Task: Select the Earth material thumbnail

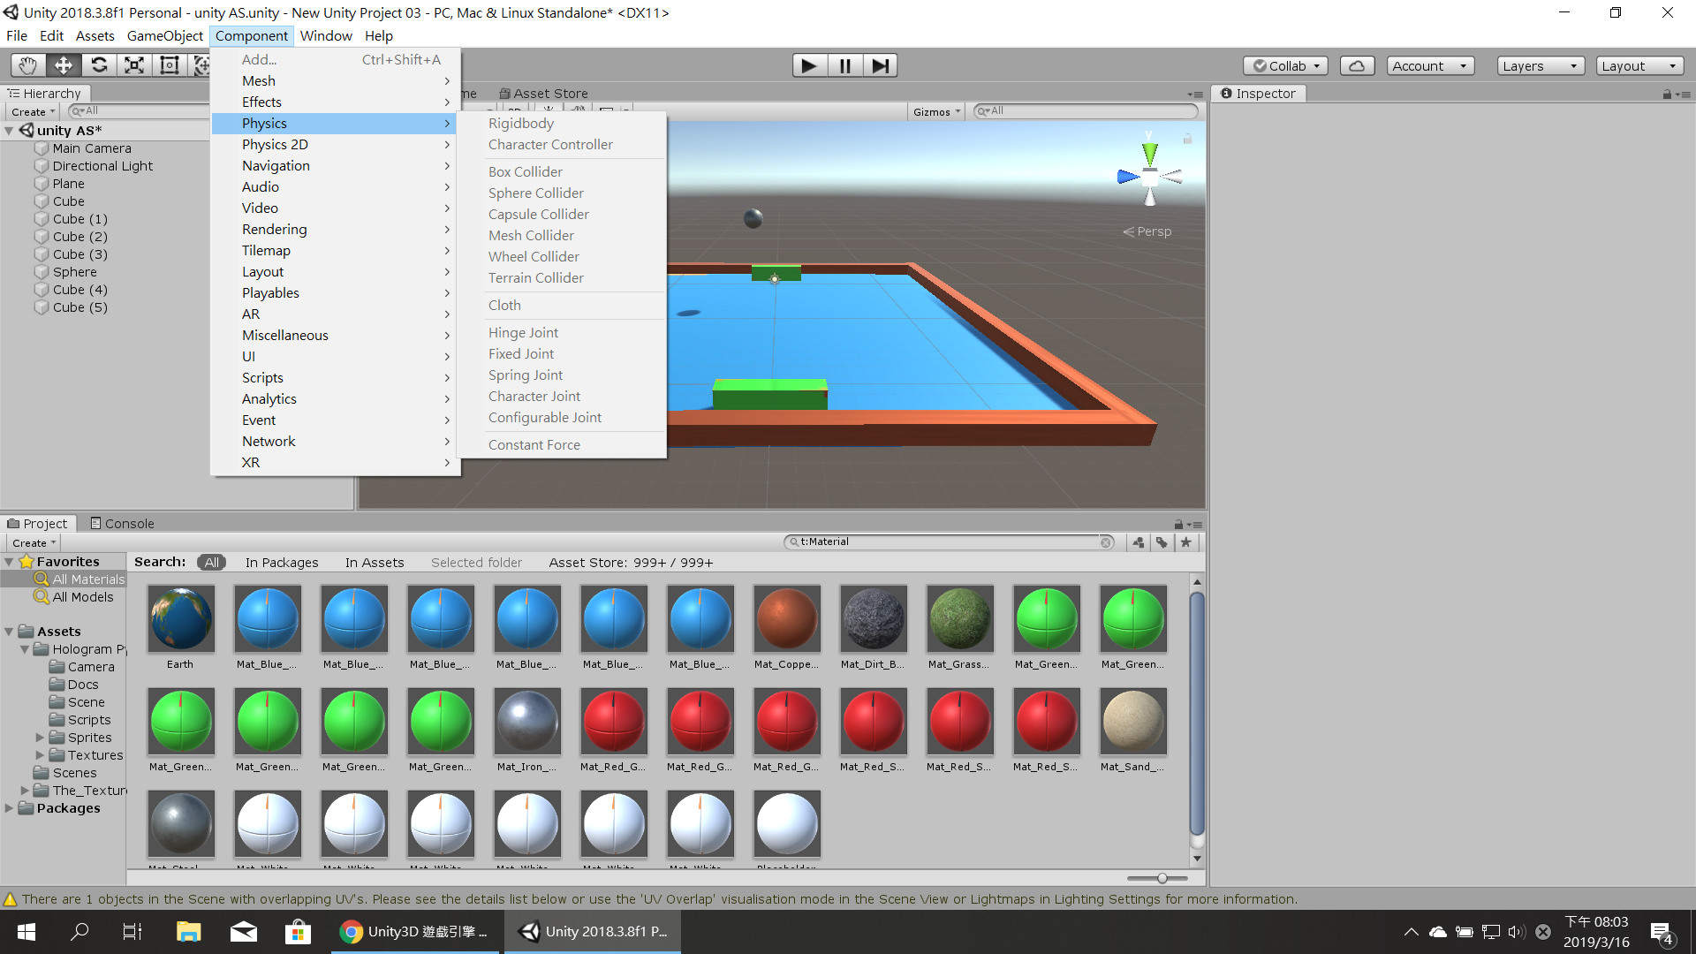Action: tap(180, 618)
